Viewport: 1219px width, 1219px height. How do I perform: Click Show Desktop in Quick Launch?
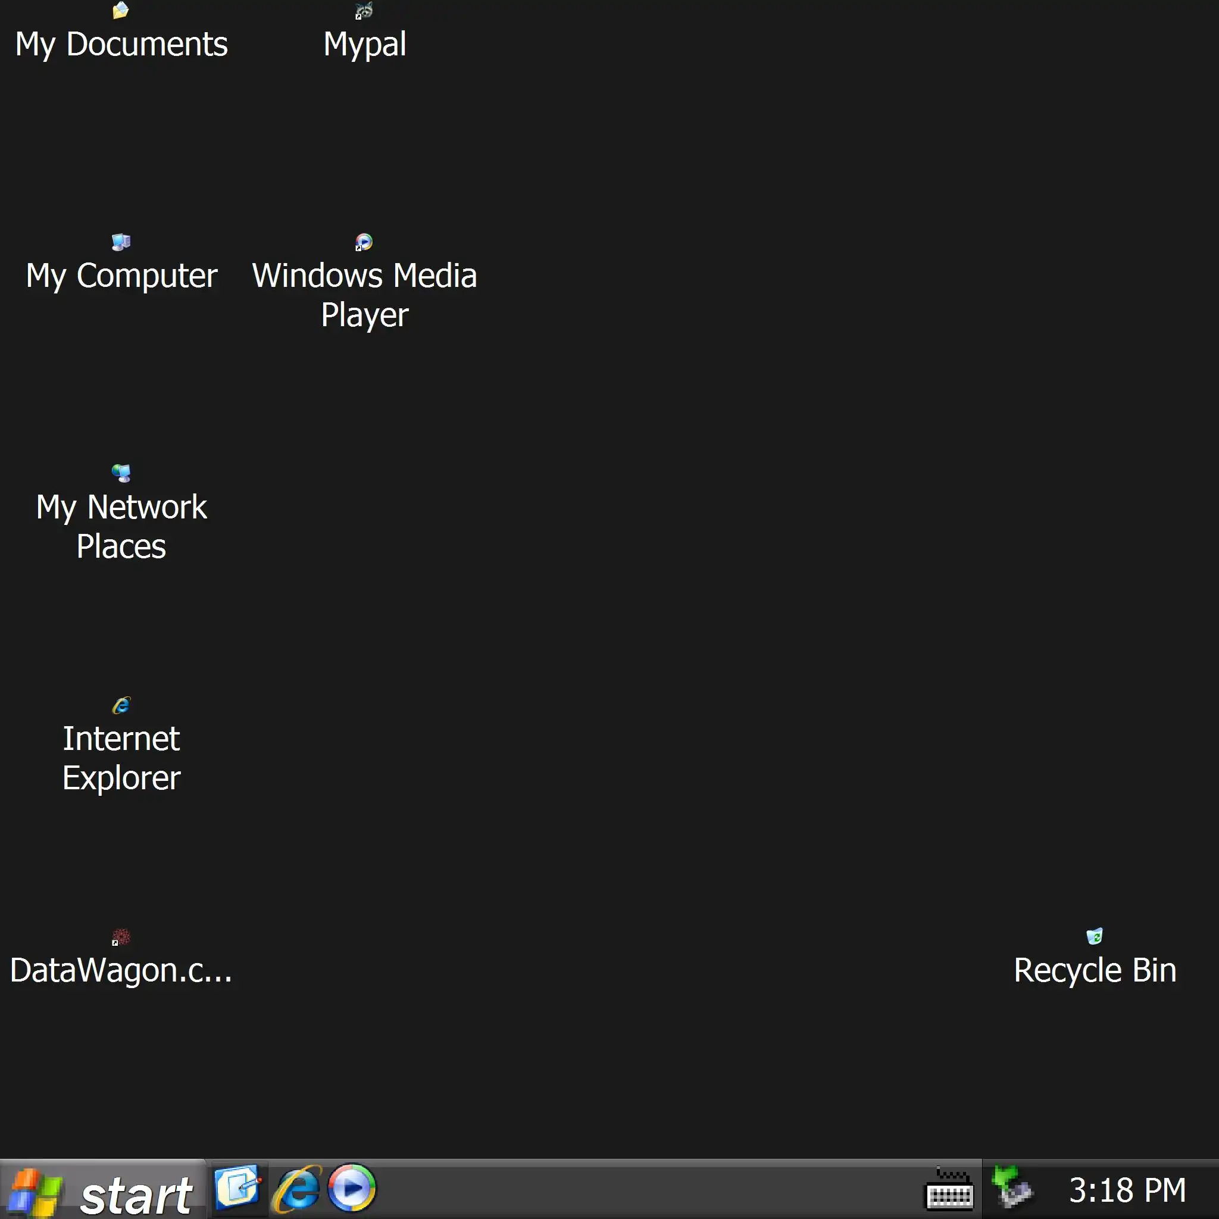[x=237, y=1188]
